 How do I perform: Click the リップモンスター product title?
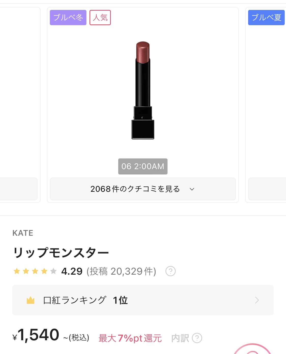coord(61,253)
